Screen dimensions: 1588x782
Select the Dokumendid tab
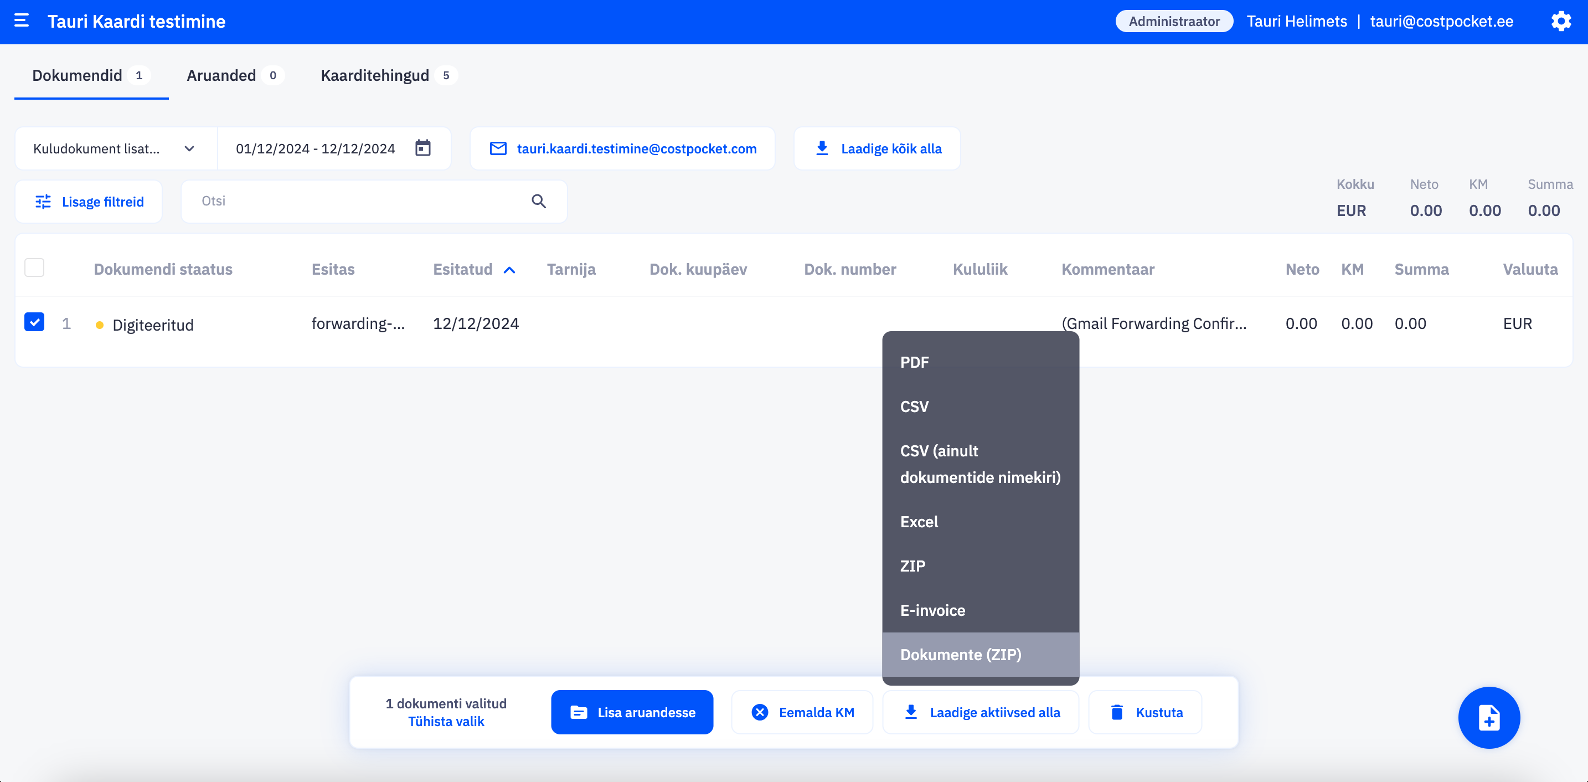(91, 75)
